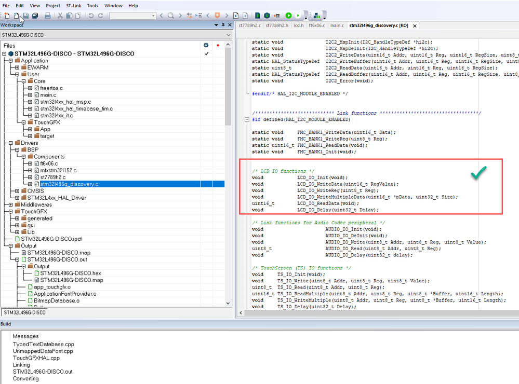Open the toolbar search text combo box
Screen dimensions: 519x384
(132, 16)
